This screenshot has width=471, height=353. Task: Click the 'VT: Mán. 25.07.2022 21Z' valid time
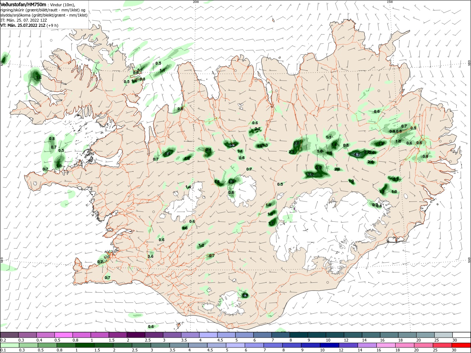(23, 25)
